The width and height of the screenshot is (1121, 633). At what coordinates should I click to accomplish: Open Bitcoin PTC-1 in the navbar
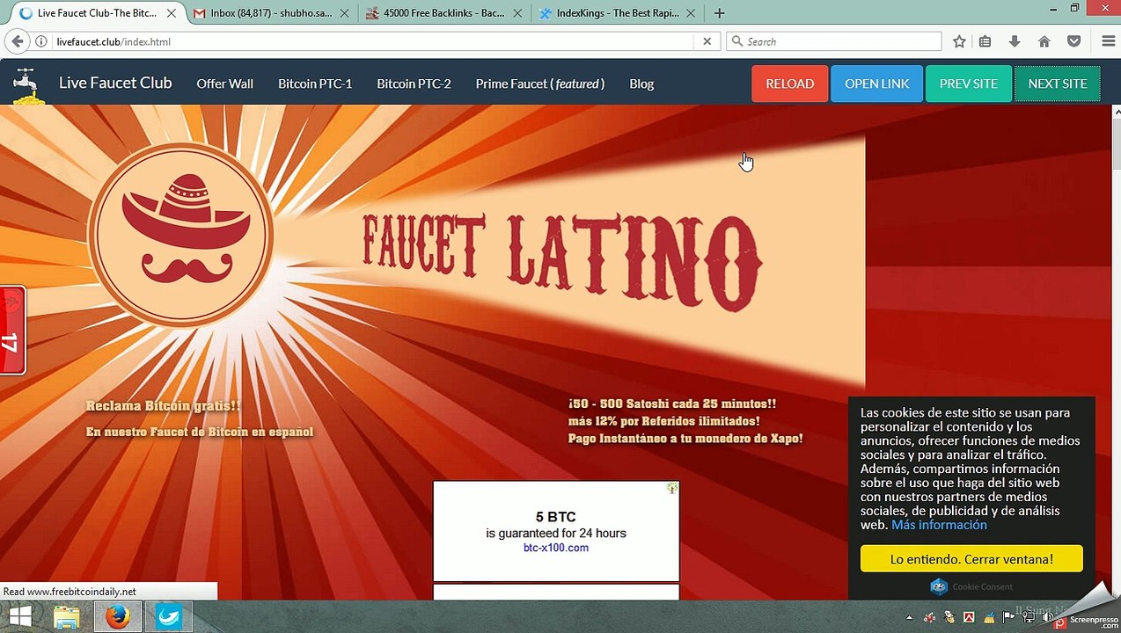click(315, 84)
